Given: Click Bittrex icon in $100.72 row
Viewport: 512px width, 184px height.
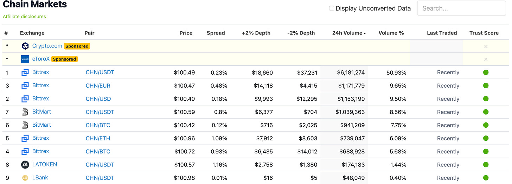Looking at the screenshot, I should (25, 152).
